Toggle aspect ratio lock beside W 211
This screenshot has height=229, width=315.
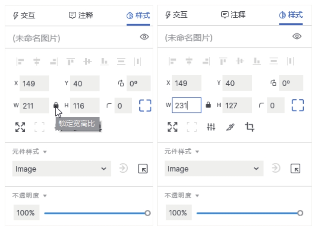[56, 105]
